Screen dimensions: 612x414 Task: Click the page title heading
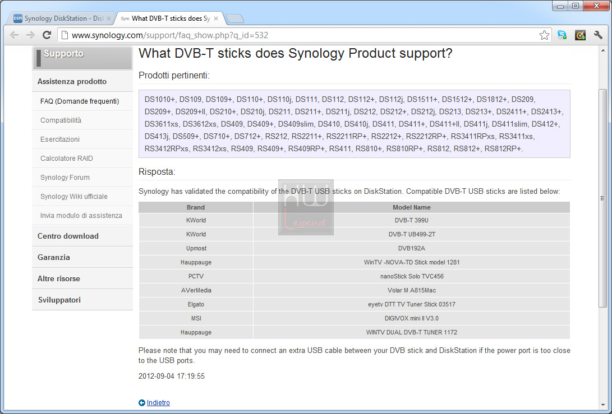click(x=296, y=53)
